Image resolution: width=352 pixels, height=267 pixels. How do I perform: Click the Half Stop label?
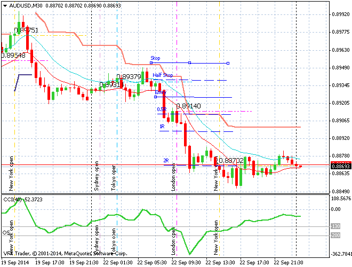point(163,75)
